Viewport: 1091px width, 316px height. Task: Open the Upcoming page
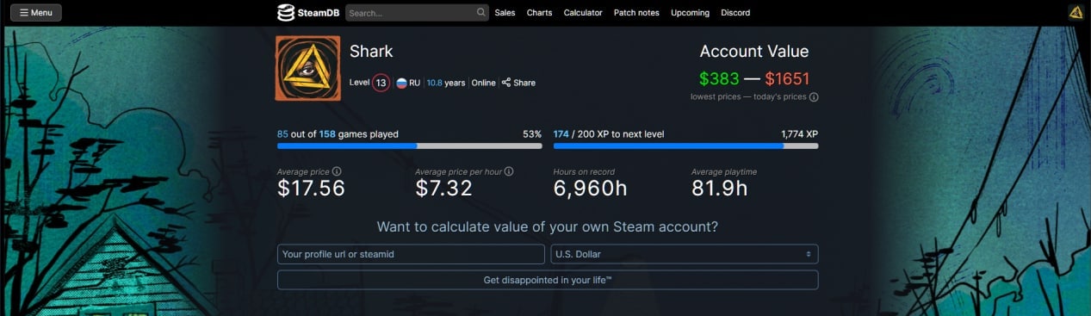(x=690, y=13)
